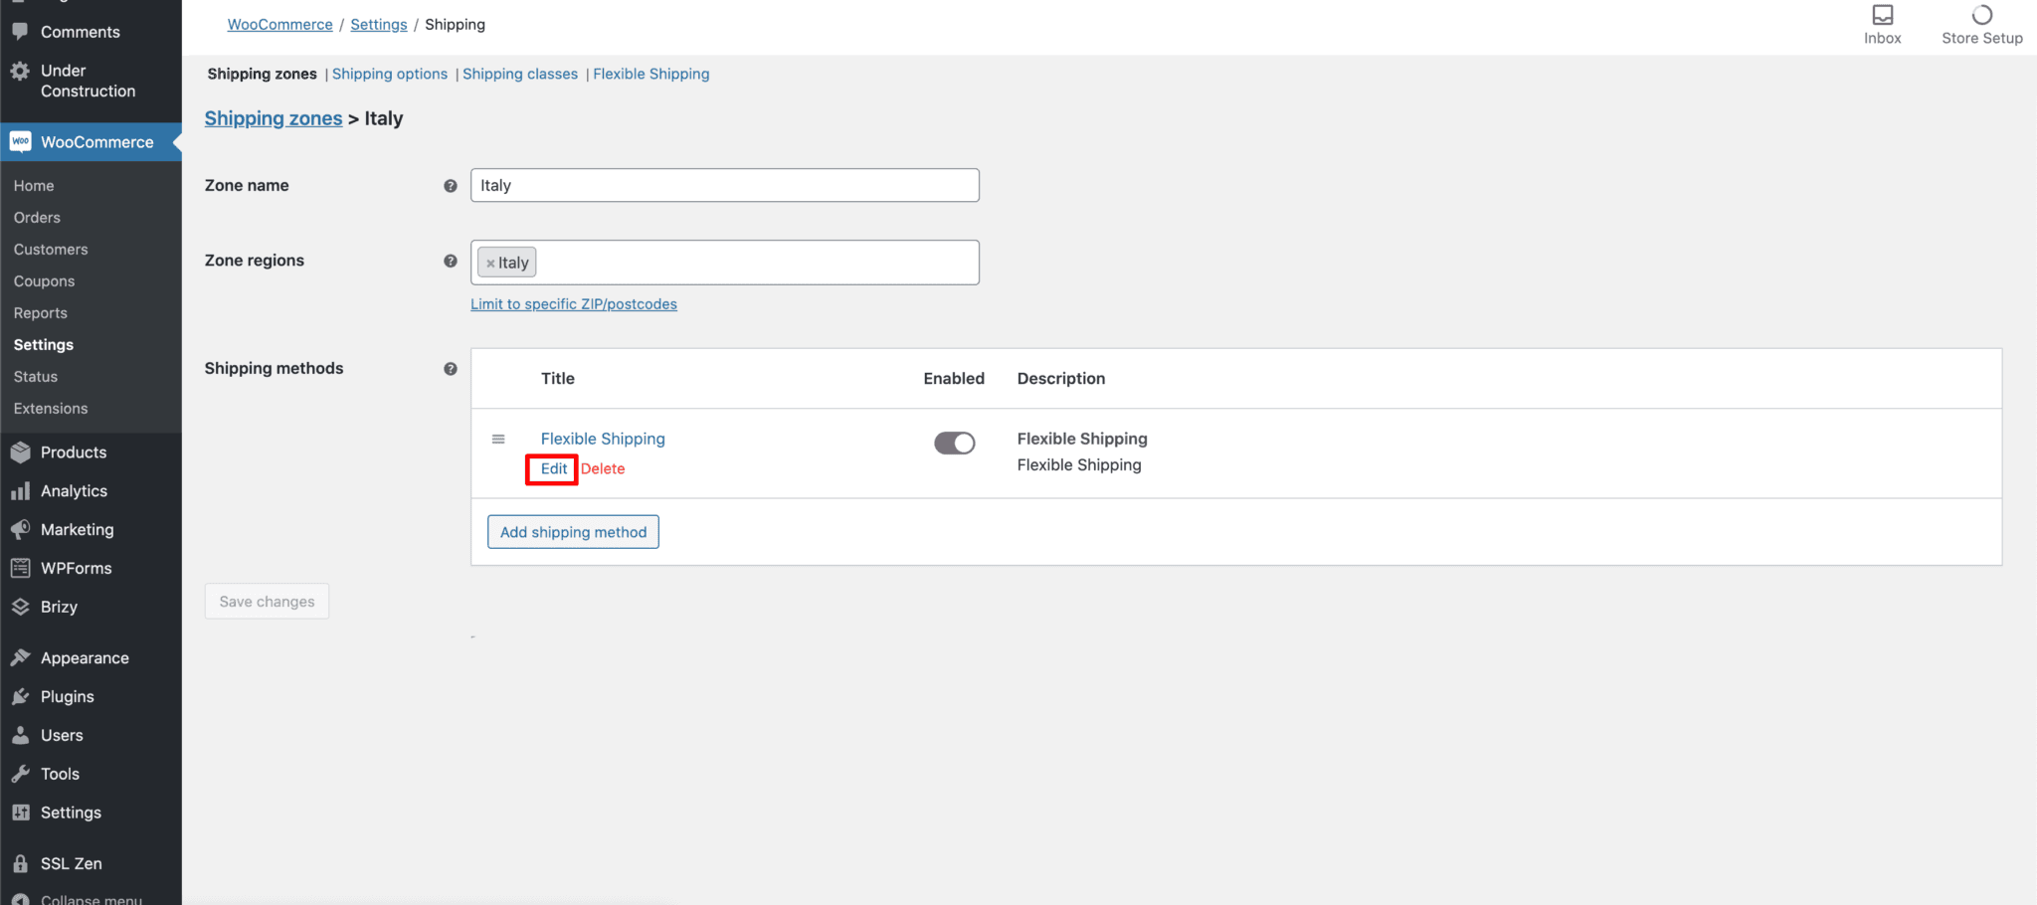Image resolution: width=2037 pixels, height=905 pixels.
Task: Click the drag handle for Flexible Shipping row
Action: pos(498,439)
